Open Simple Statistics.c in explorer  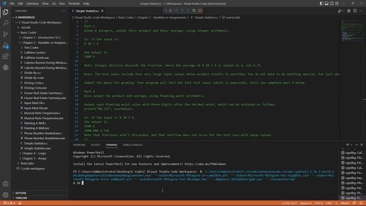[35, 144]
